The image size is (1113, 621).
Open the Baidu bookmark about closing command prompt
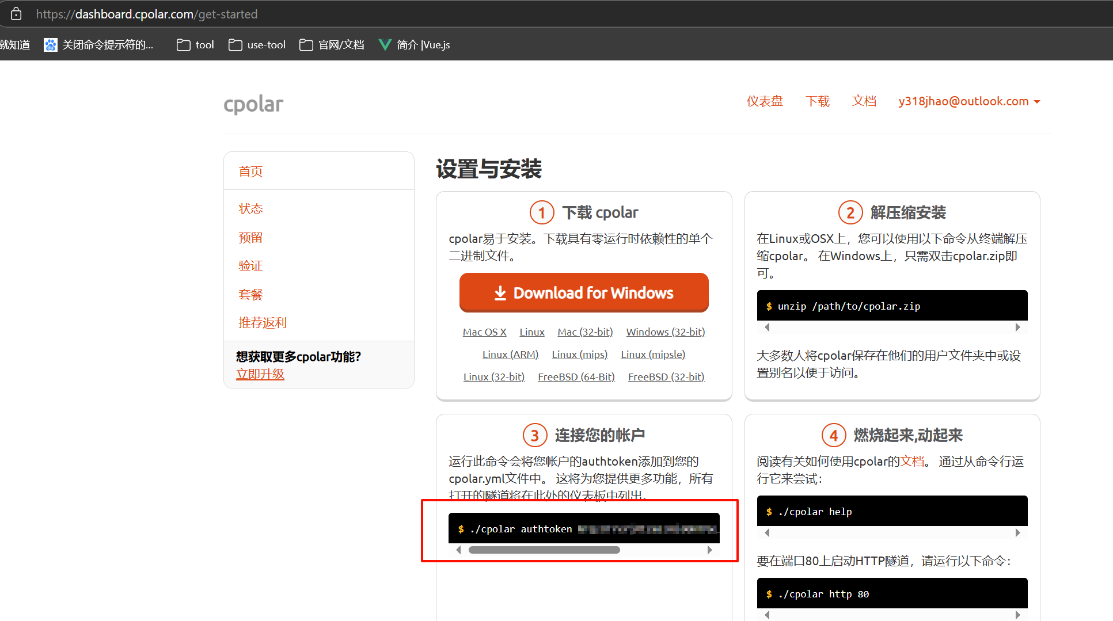click(98, 45)
